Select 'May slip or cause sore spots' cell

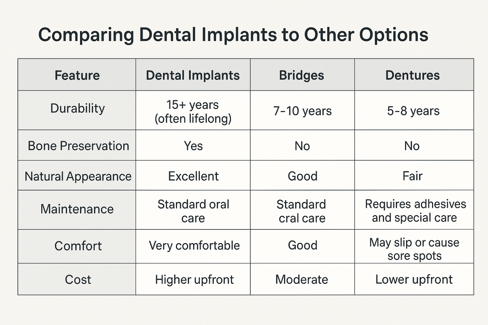point(414,249)
